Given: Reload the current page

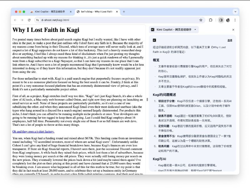Looking at the screenshot, I should click(30, 20).
